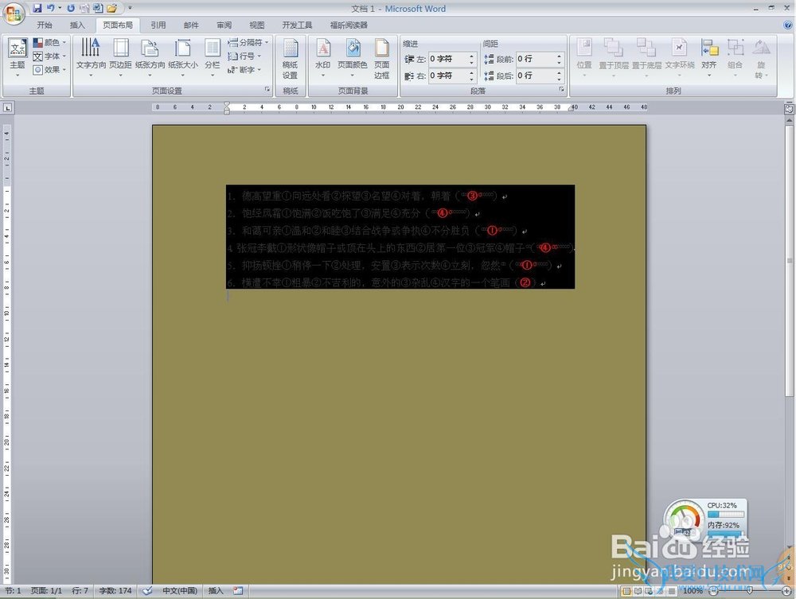This screenshot has width=796, height=599.
Task: Switch to Print Layout view button
Action: point(626,591)
